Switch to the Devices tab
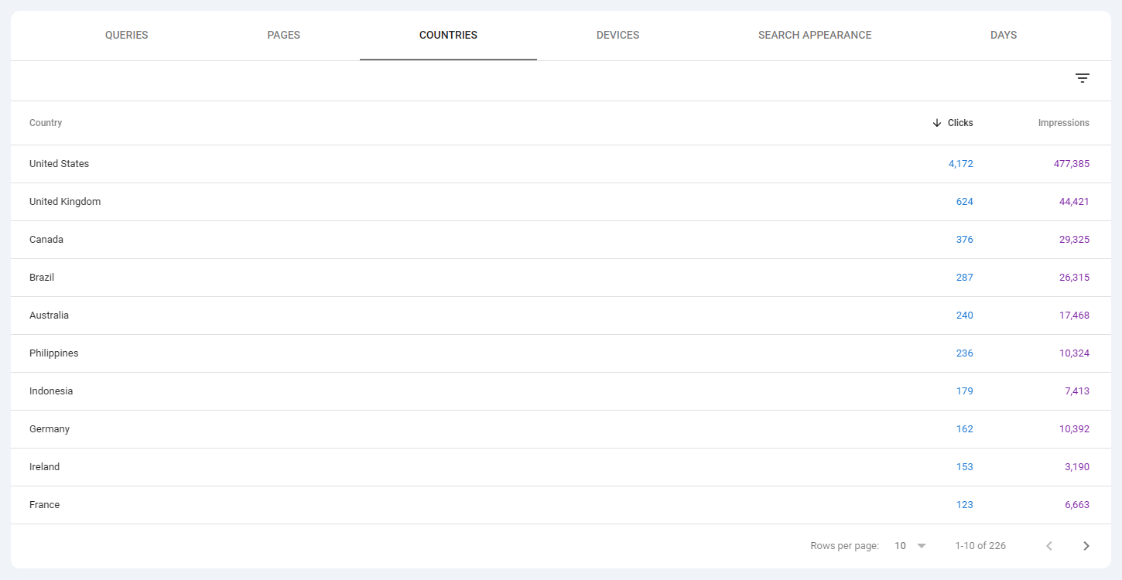This screenshot has width=1122, height=580. pos(617,36)
